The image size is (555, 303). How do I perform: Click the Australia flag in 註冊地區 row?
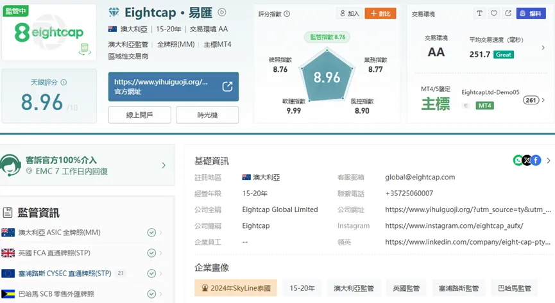(246, 177)
